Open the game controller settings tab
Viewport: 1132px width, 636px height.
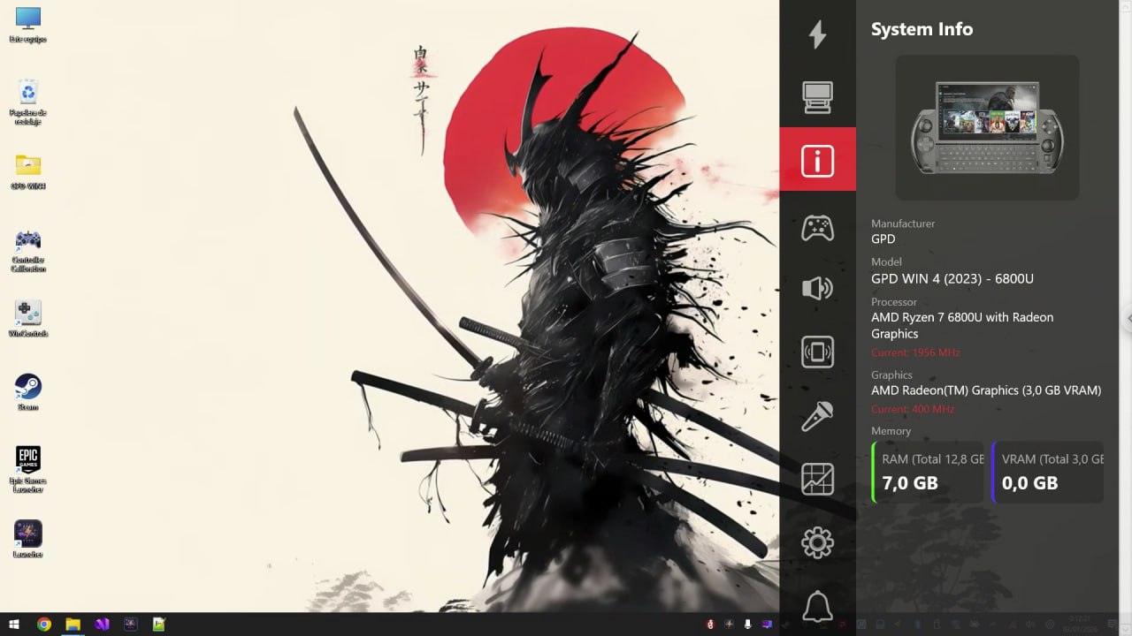pos(817,227)
